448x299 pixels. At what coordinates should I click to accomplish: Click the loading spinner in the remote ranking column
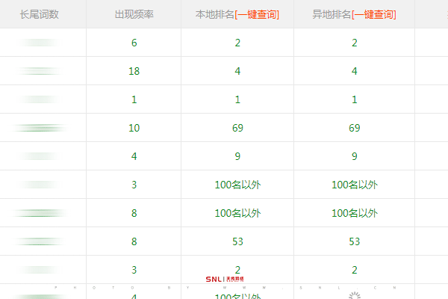click(x=355, y=295)
